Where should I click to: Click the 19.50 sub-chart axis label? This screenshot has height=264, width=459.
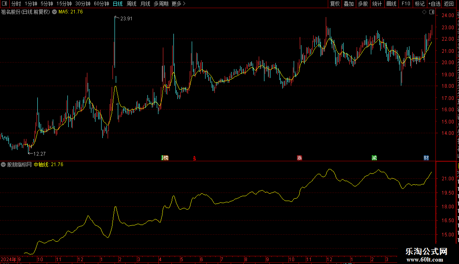click(x=448, y=193)
